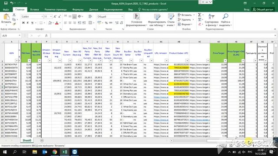Toggle top vertical alignment
Screen dimensions: 278x156
[x=66, y=16]
